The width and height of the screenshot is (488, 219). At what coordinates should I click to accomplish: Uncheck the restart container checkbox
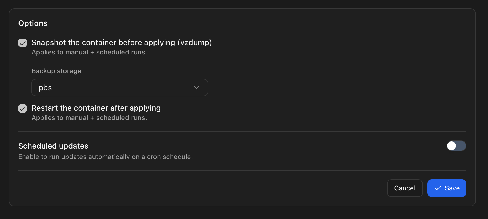point(23,108)
